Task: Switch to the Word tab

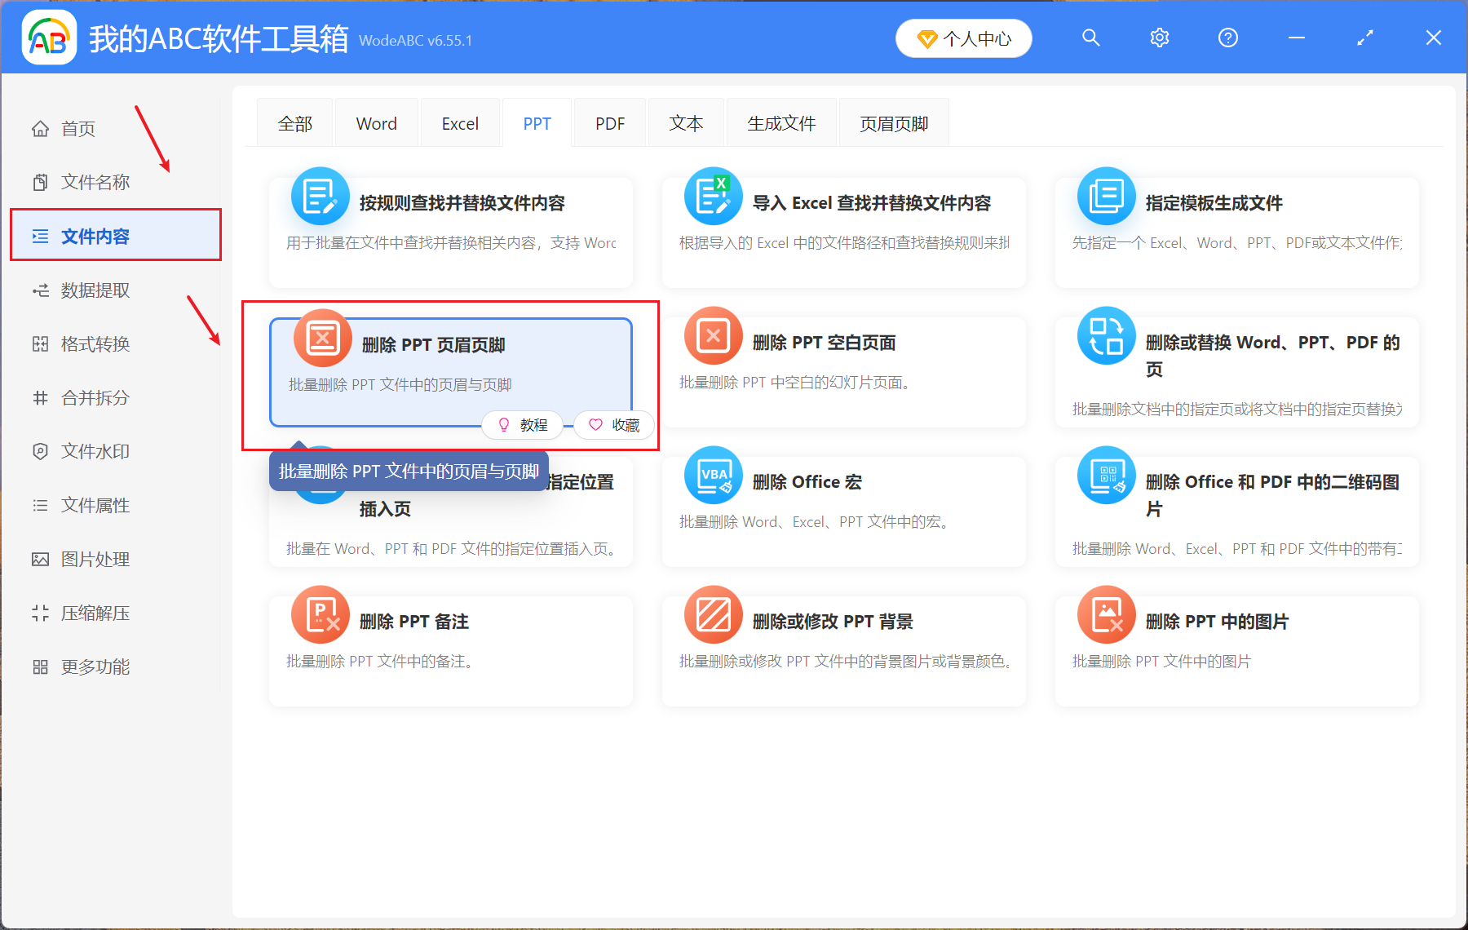Action: 376,124
